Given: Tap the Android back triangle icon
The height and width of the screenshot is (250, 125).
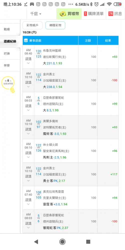Looking at the screenshot, I should [x=36, y=242].
